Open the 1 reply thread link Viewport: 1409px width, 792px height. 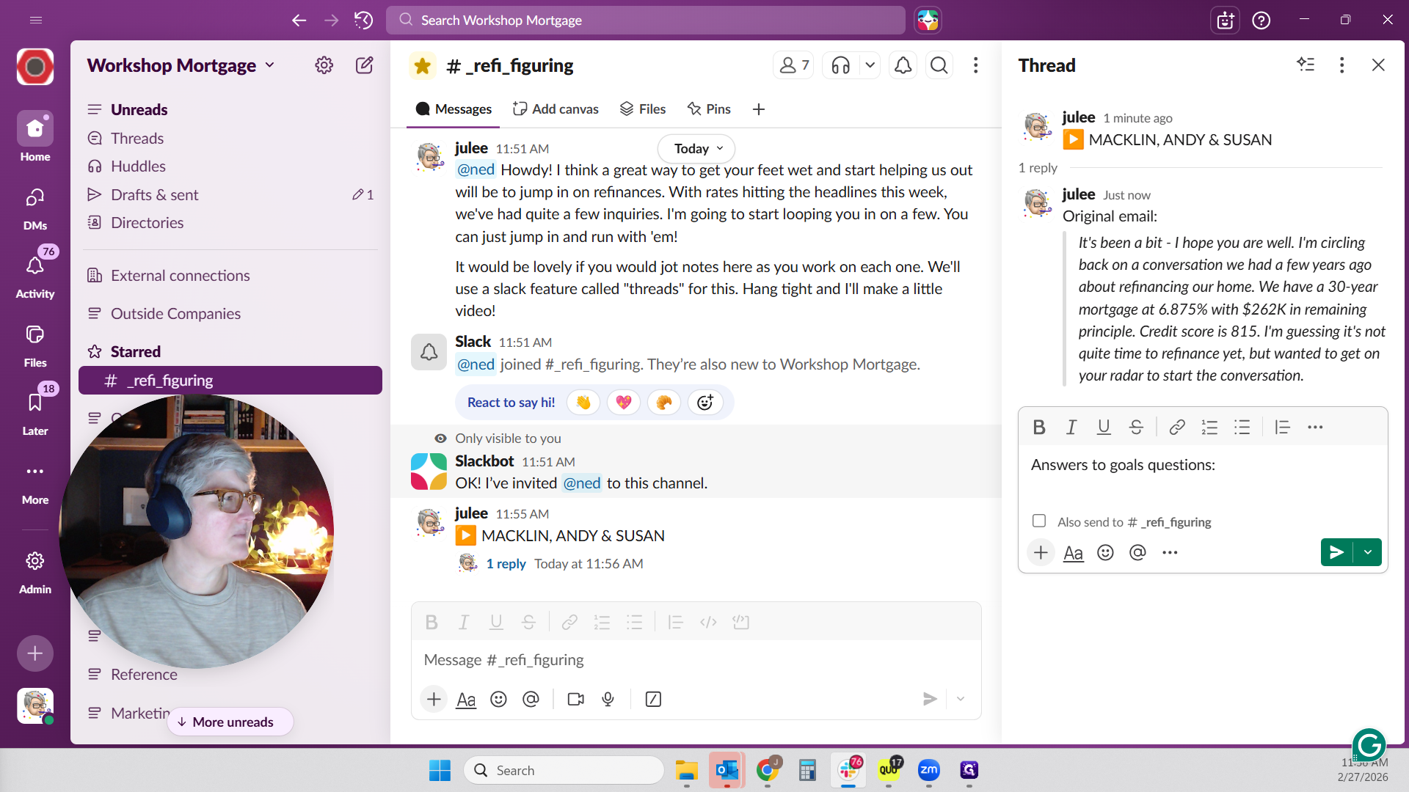(x=506, y=564)
